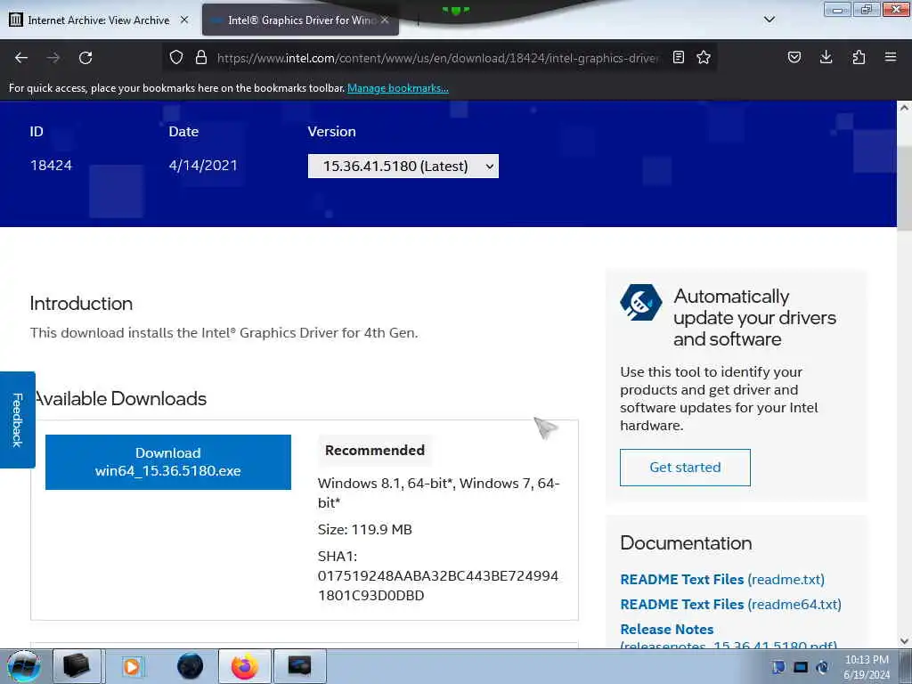
Task: Click the date 4/14/2021
Action: click(203, 165)
